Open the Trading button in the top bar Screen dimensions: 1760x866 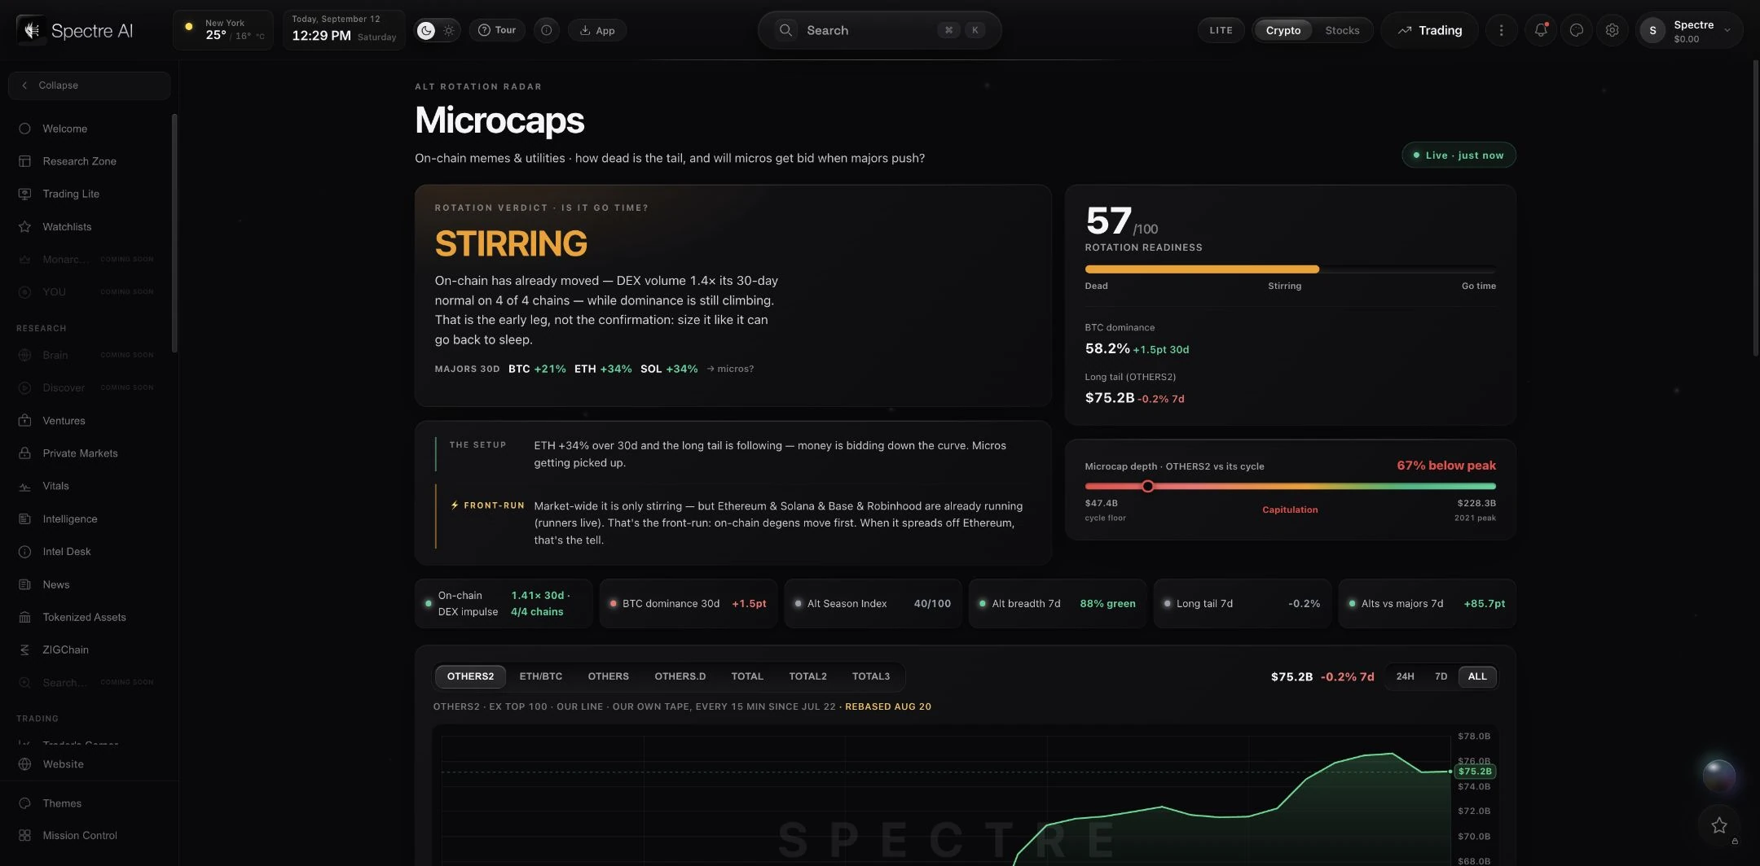point(1430,30)
